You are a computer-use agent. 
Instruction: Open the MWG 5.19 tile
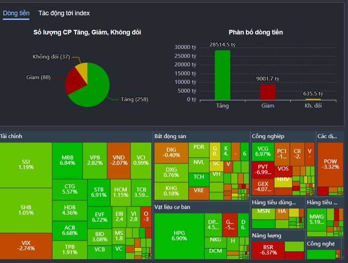click(317, 220)
